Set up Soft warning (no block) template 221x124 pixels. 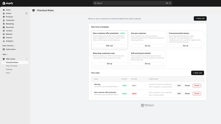(148, 64)
